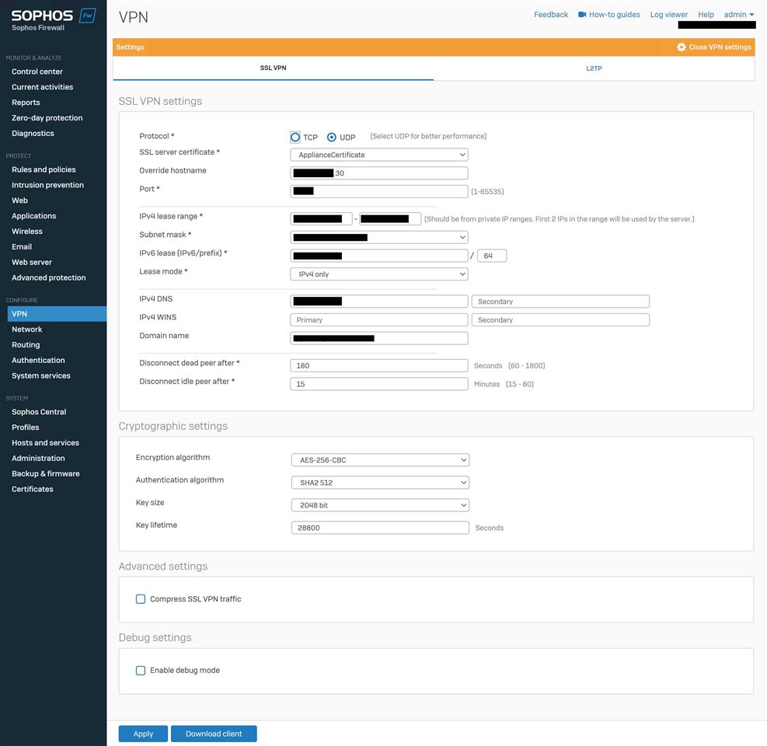Open the Feedback link
The image size is (767, 746).
(x=551, y=15)
